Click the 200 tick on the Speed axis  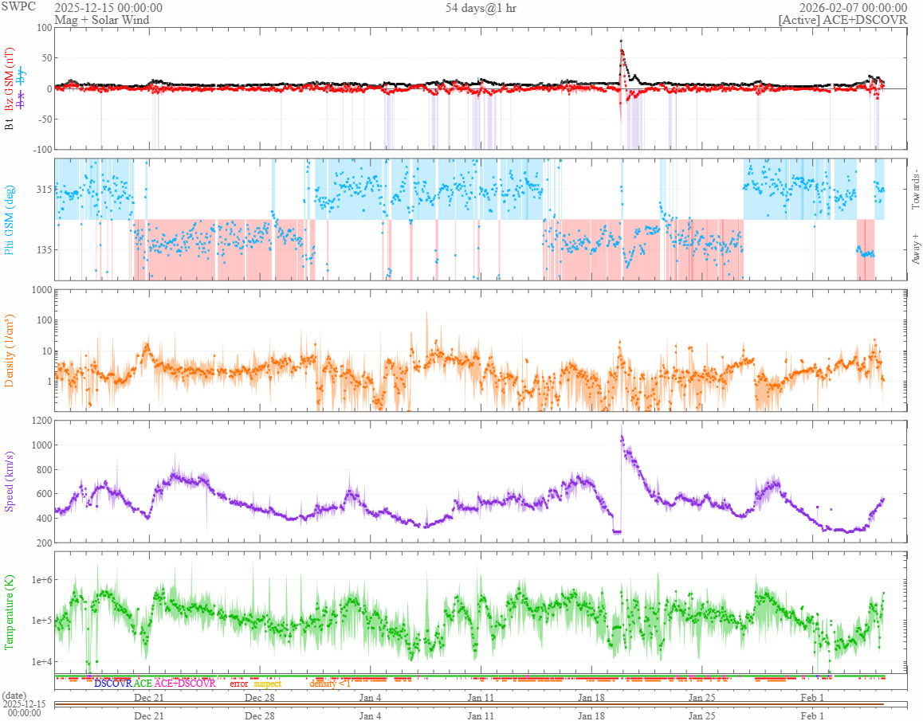(44, 543)
